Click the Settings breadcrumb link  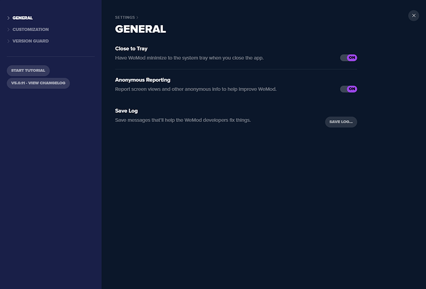point(125,18)
